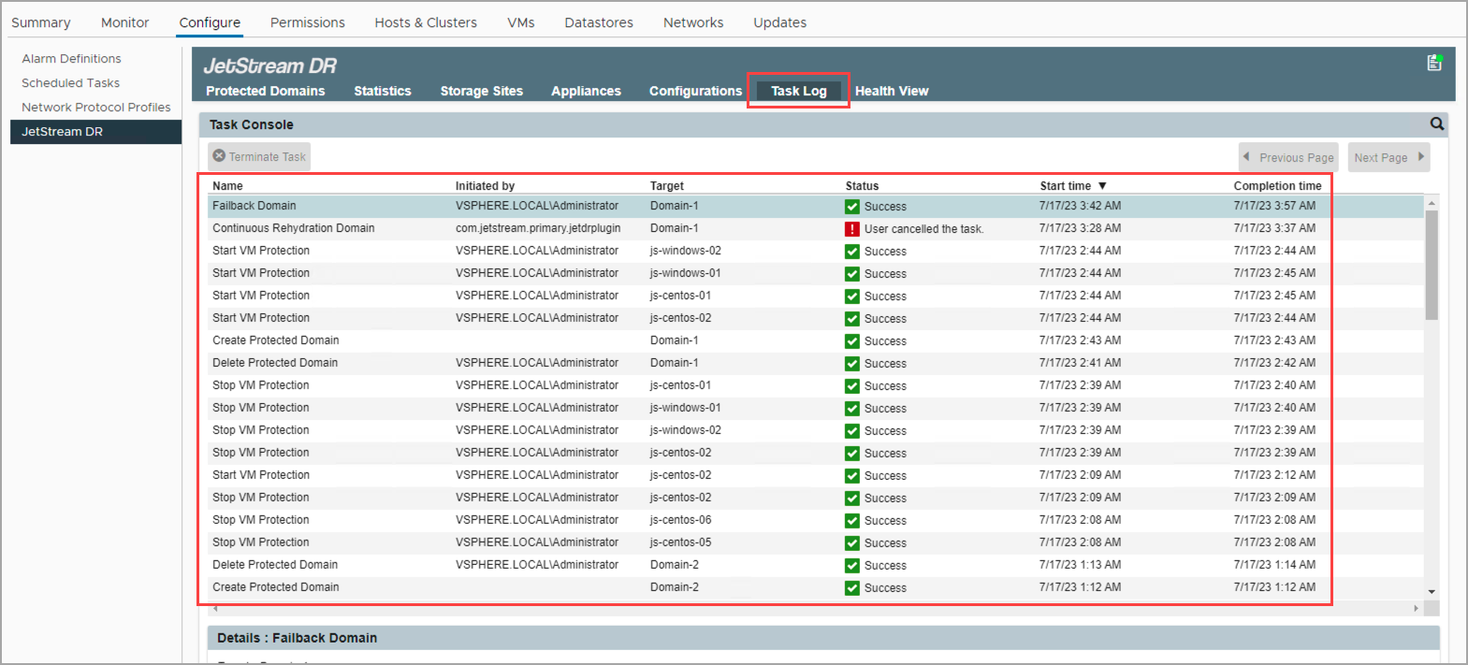This screenshot has width=1468, height=665.
Task: Select the Continuous Rehydration Domain row
Action: [293, 228]
